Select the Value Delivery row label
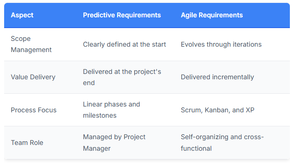 coord(33,77)
